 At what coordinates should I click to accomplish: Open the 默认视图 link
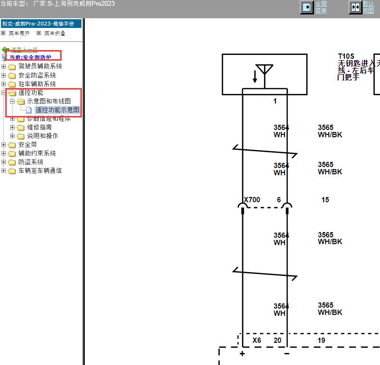[x=368, y=7]
